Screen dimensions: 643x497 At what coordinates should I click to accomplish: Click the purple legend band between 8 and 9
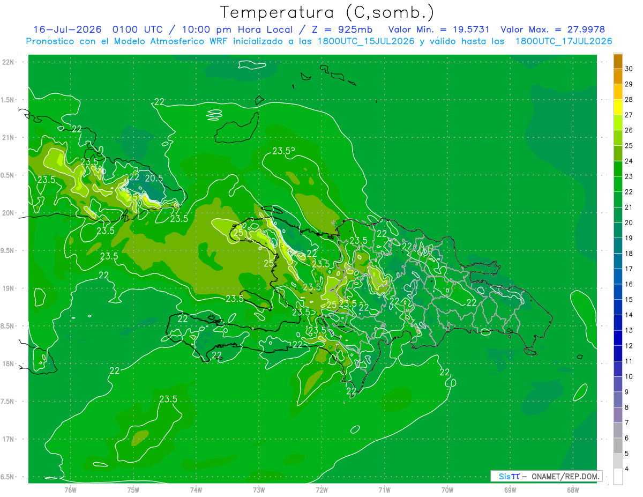(618, 399)
